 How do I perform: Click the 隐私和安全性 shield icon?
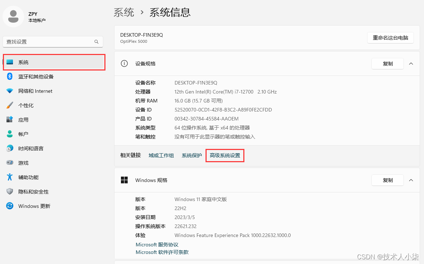coord(10,192)
